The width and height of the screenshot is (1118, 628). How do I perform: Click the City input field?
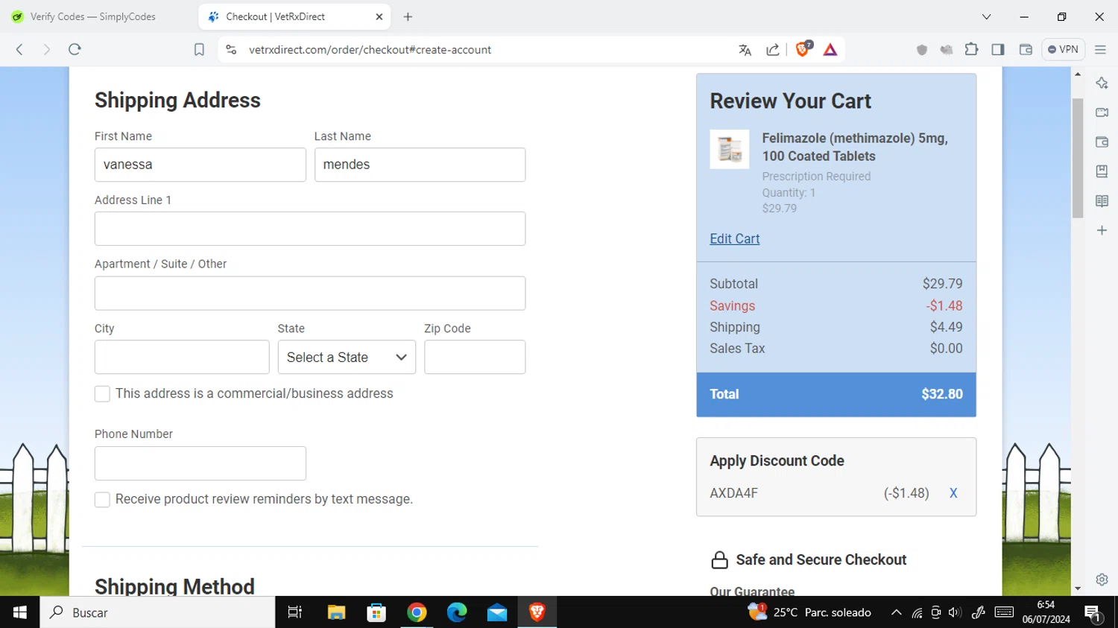182,357
